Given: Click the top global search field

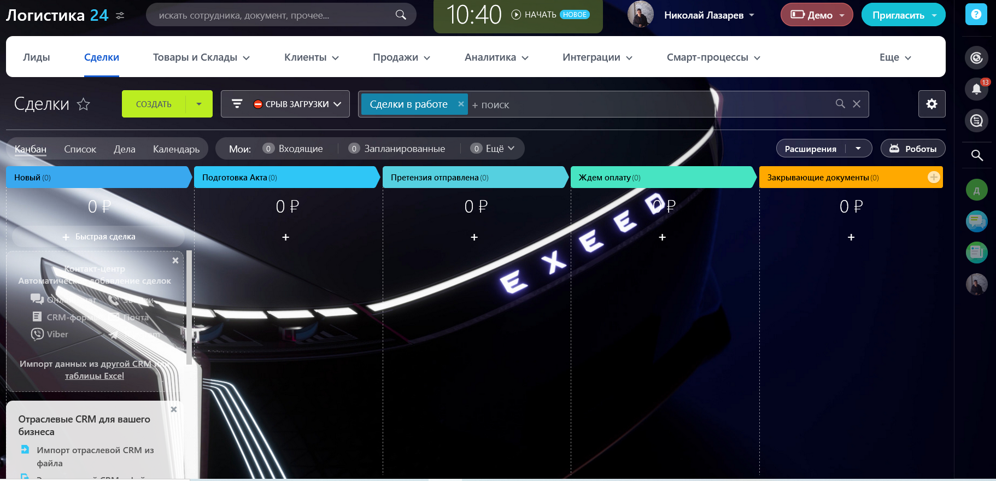Looking at the screenshot, I should point(273,15).
